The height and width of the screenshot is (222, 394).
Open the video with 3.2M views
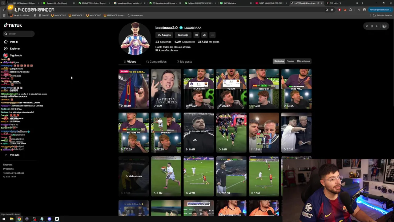tap(296, 133)
